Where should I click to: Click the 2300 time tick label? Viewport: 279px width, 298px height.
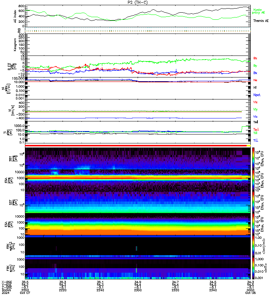[x=138, y=290]
